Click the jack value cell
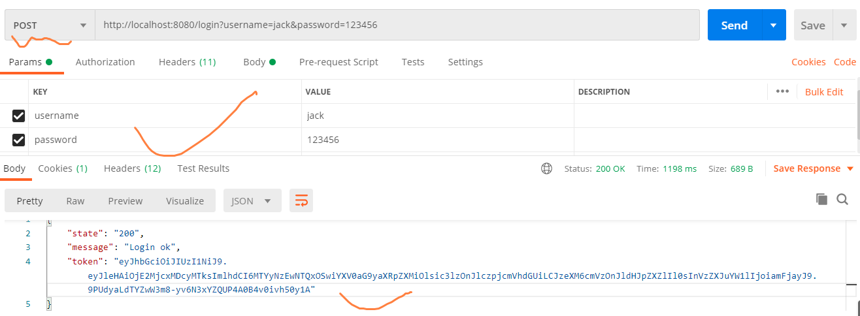The image size is (860, 316). [x=438, y=116]
